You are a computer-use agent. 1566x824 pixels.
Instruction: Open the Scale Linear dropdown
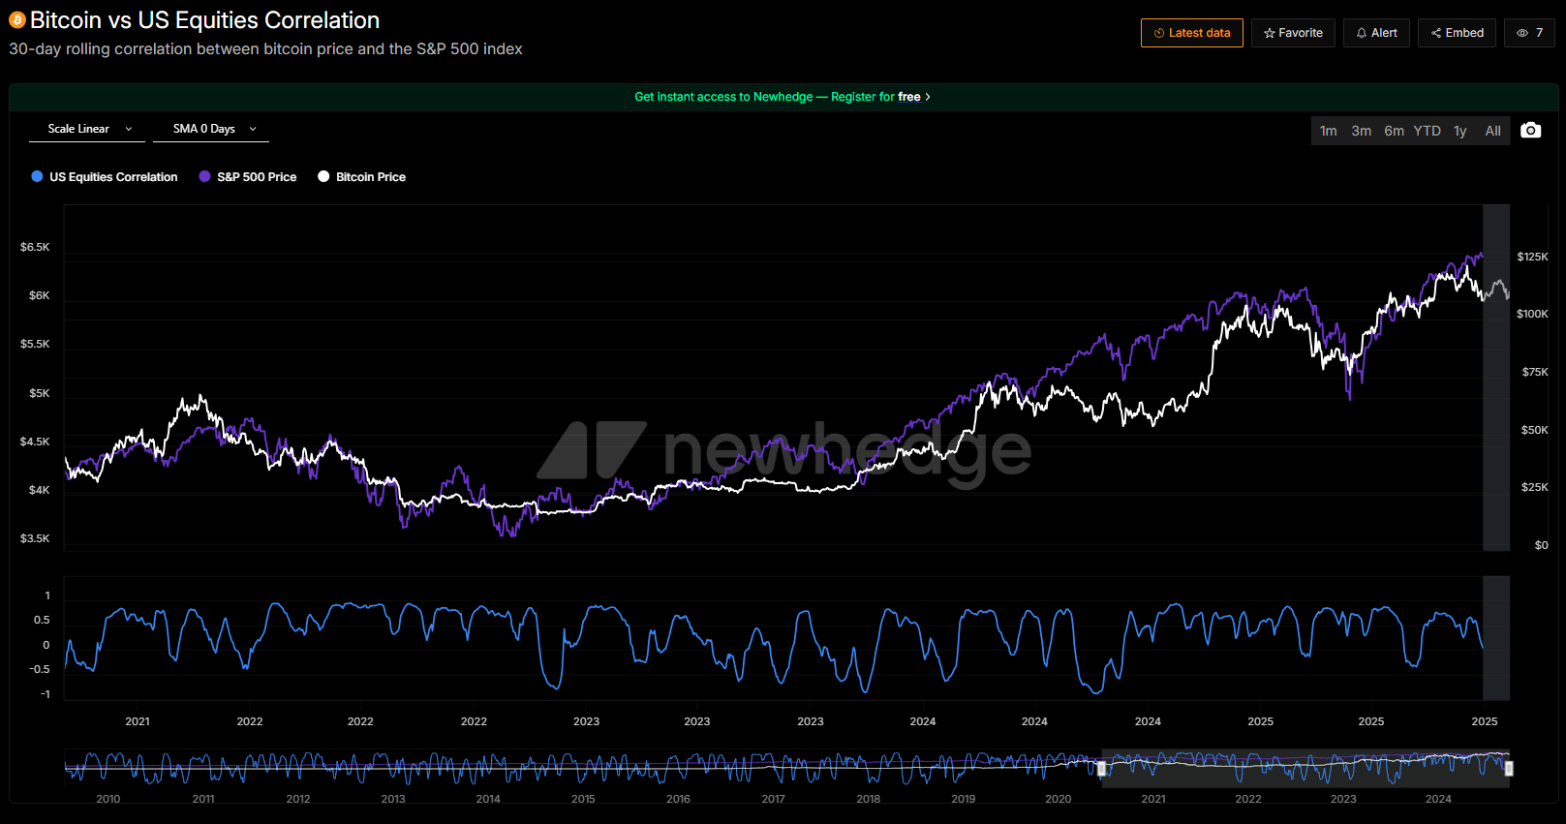pos(87,129)
